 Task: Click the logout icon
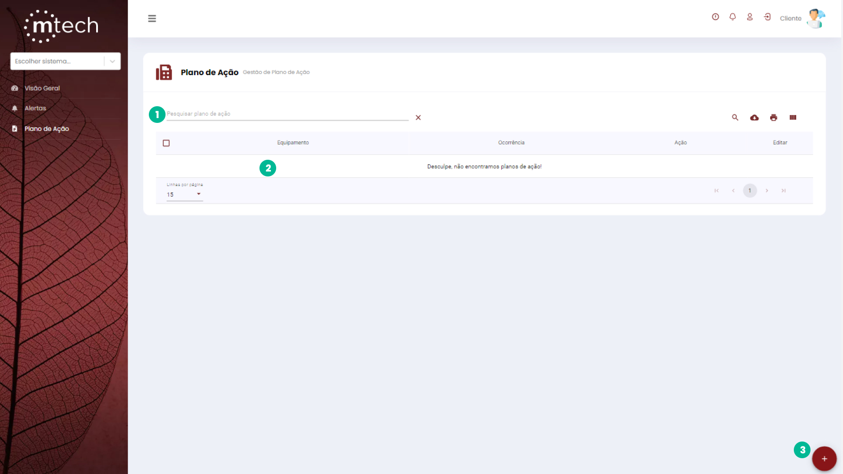[767, 17]
